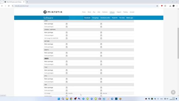Reload the page with the refresh icon

click(x=9, y=6)
